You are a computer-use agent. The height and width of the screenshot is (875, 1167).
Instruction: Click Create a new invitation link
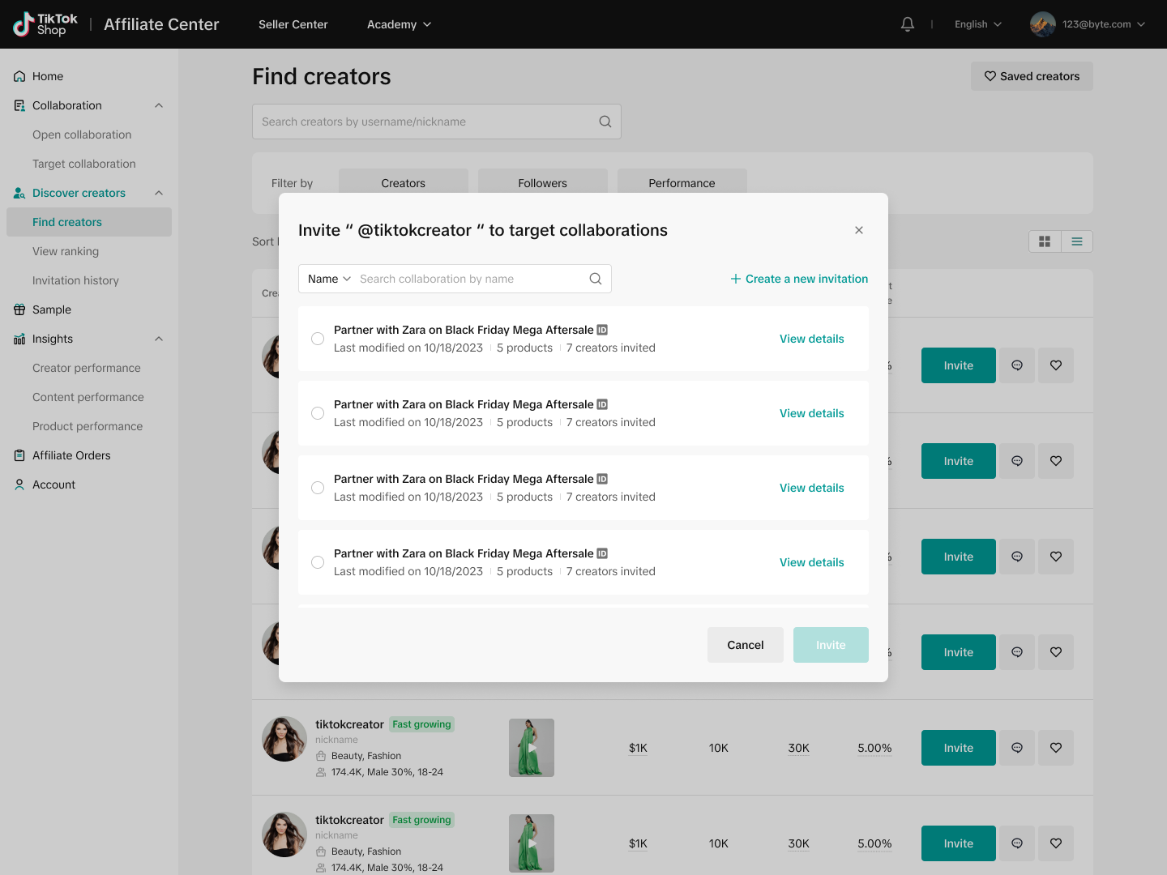[799, 279]
